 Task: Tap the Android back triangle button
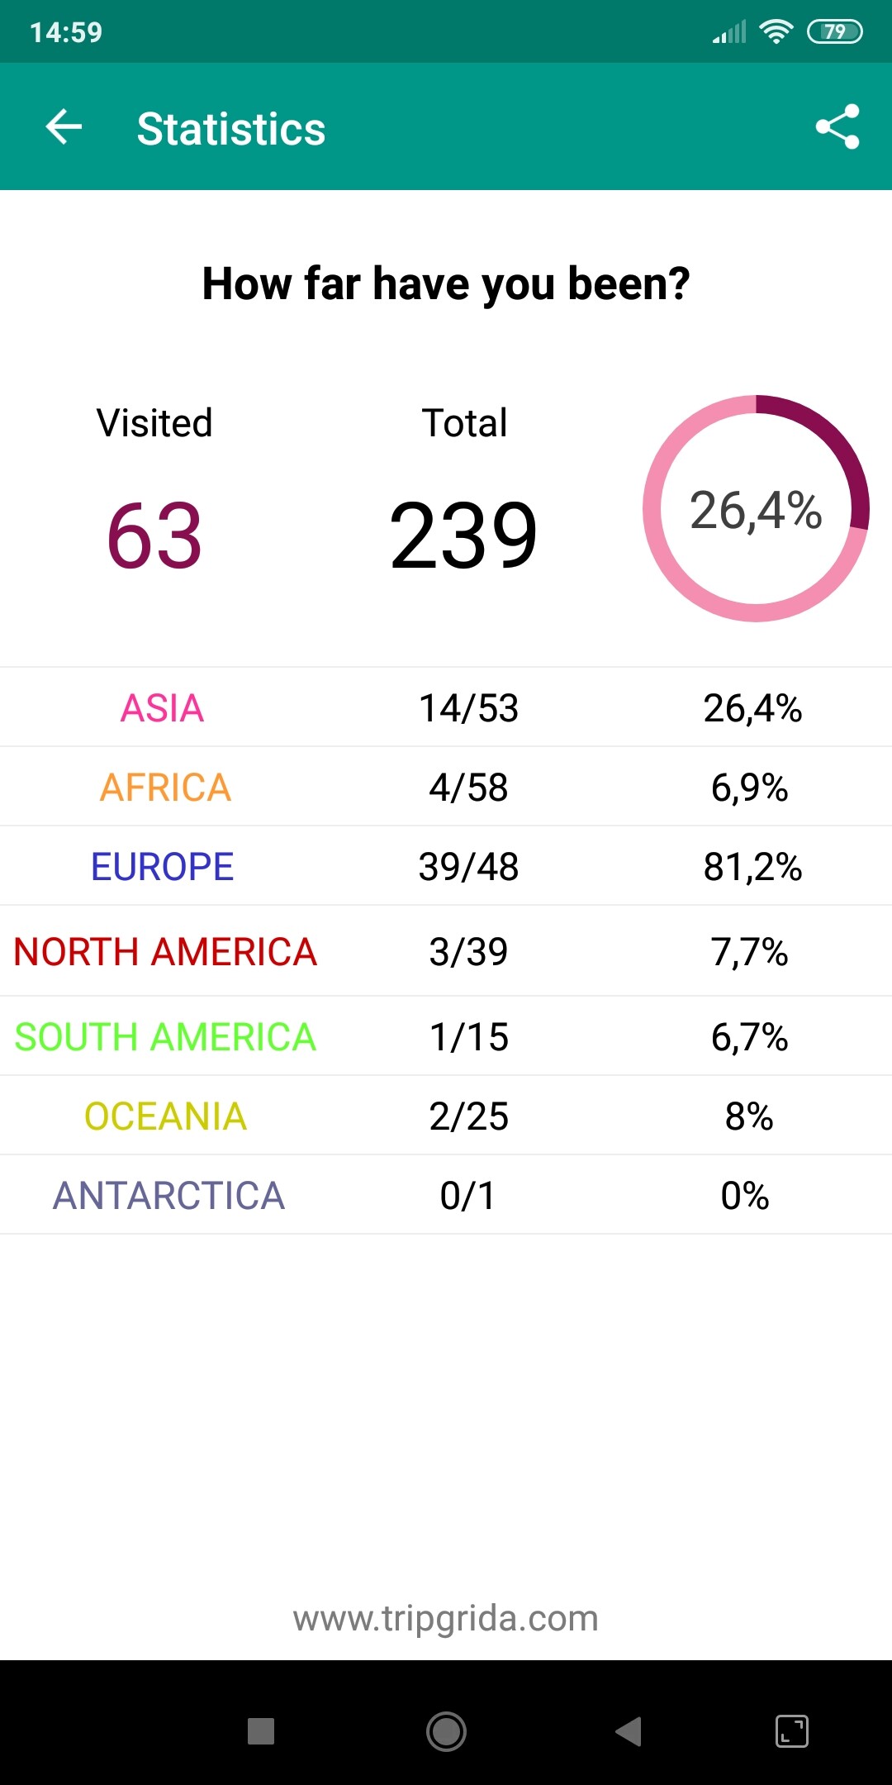pyautogui.click(x=629, y=1730)
